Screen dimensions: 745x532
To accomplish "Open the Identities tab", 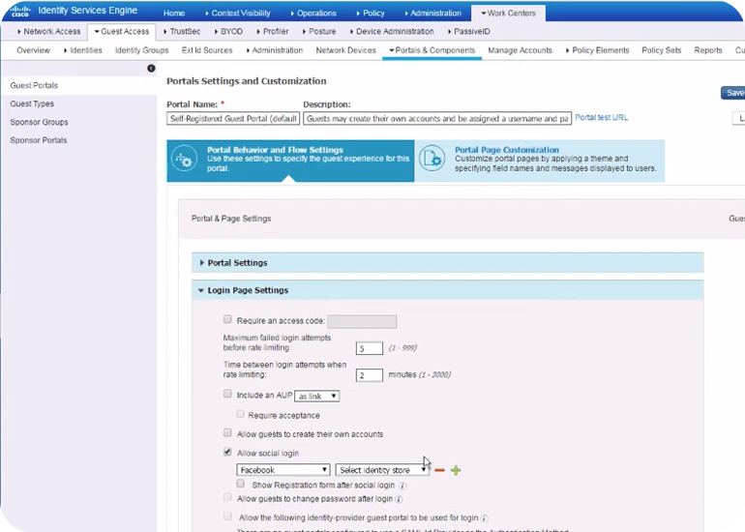I will (83, 50).
